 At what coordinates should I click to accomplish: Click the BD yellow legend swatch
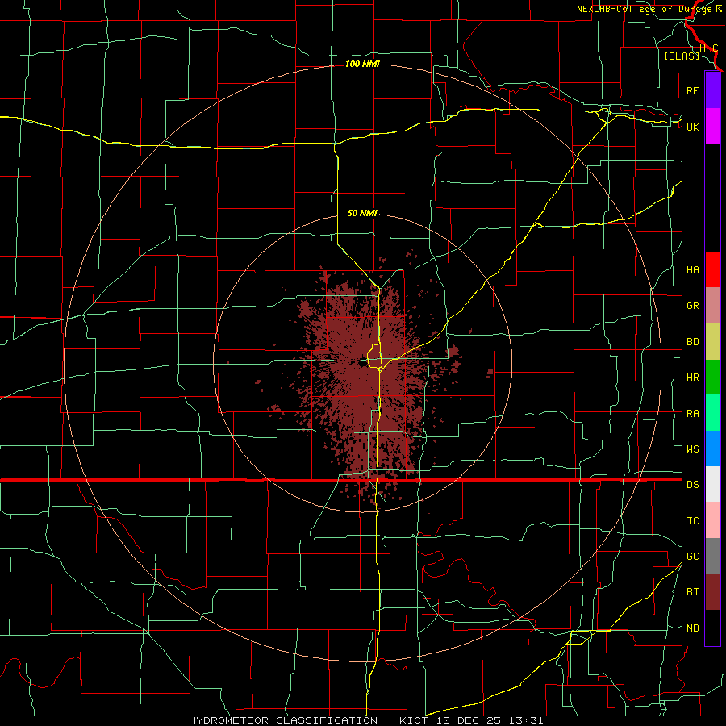712,342
